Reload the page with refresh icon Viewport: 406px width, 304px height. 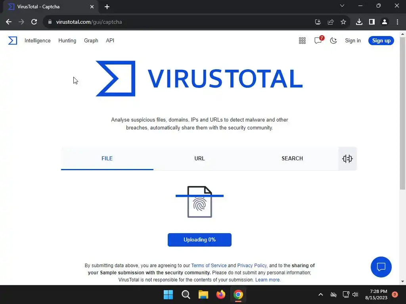[34, 22]
